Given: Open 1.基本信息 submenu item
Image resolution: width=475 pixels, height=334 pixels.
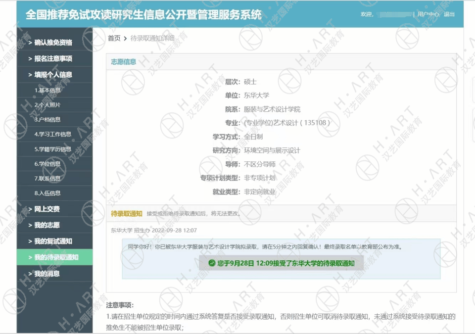Looking at the screenshot, I should [x=48, y=90].
